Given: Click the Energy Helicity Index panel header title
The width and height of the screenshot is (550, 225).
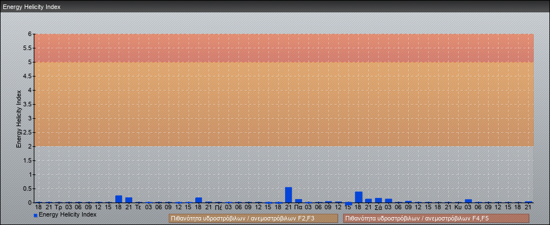Looking at the screenshot, I should [31, 7].
